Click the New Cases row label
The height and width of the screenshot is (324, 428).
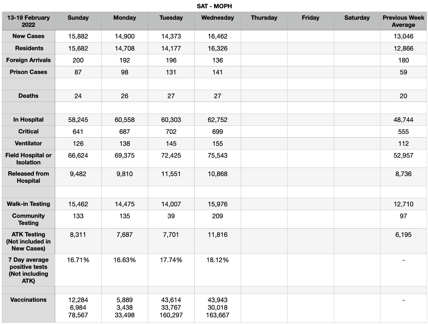click(29, 36)
